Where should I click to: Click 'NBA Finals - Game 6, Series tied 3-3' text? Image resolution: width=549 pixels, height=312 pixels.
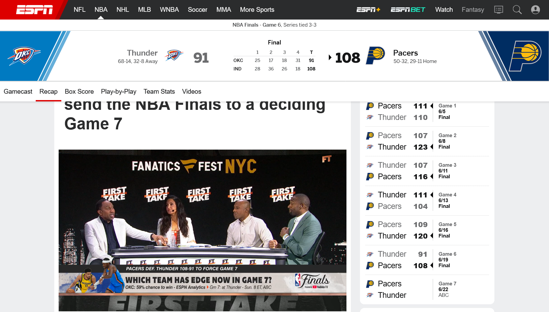coord(274,25)
